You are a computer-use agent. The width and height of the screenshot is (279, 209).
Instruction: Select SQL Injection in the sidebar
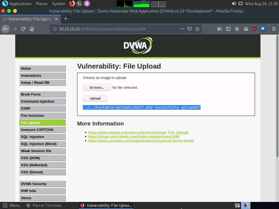[43, 137]
